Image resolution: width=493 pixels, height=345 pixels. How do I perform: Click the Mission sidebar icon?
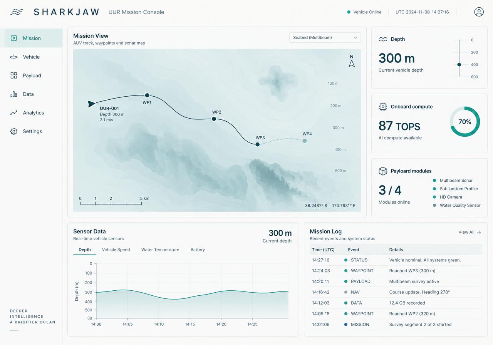[x=14, y=38]
